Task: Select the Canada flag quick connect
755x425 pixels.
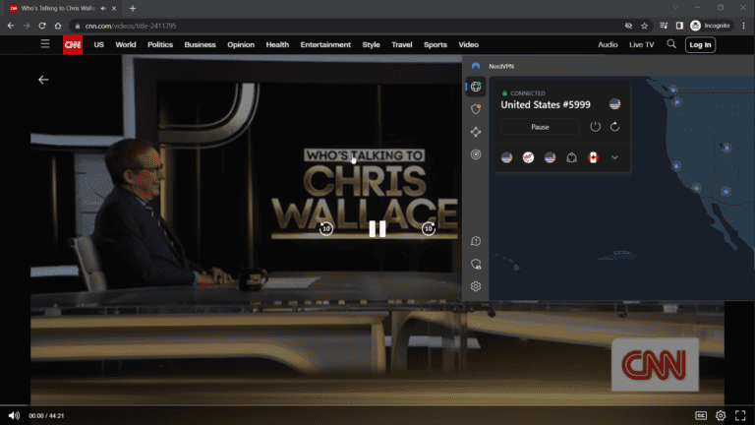Action: 593,157
